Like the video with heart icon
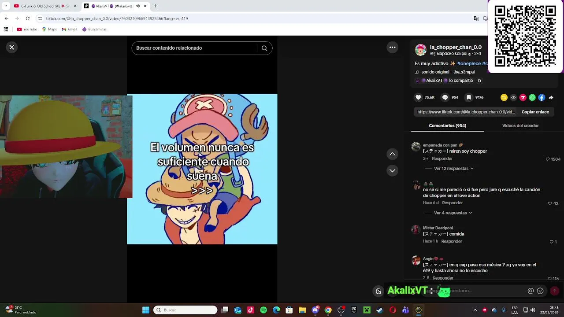 pos(419,97)
